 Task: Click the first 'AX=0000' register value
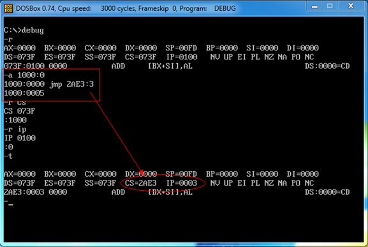[x=20, y=48]
